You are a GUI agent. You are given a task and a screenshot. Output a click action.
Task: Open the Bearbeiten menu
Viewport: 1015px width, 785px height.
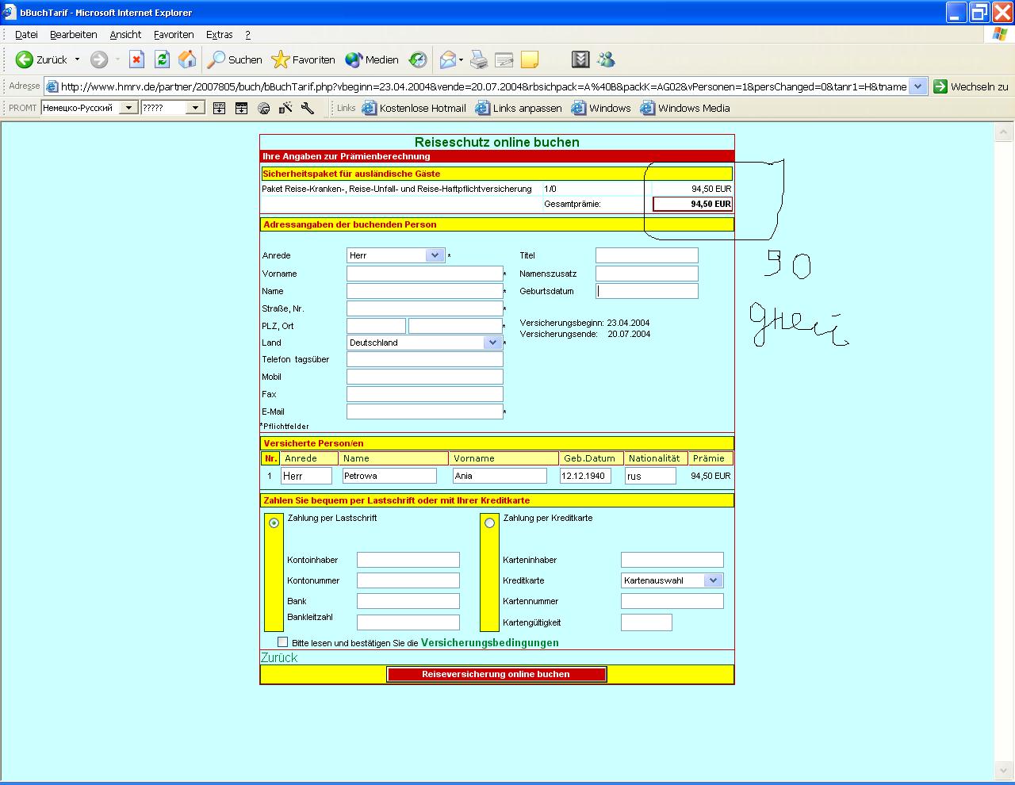click(73, 35)
